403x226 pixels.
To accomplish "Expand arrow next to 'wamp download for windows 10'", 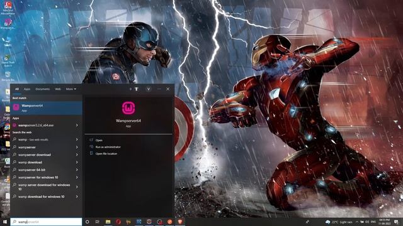I will pyautogui.click(x=77, y=196).
